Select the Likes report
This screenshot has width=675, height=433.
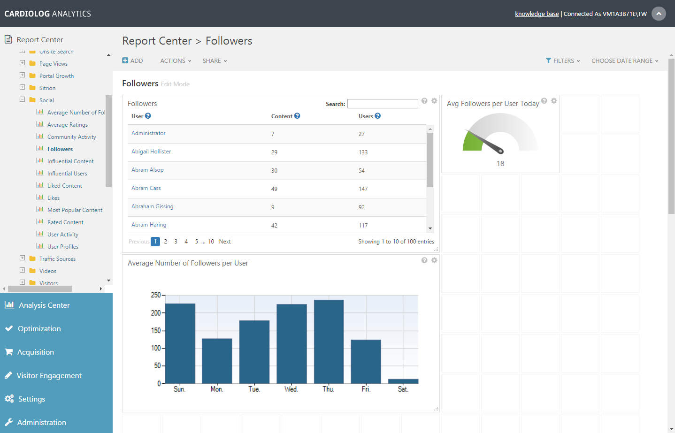coord(54,198)
